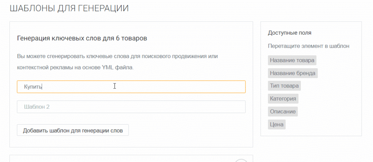
Task: Click the description line mentioning YML файла
Action: (75, 67)
